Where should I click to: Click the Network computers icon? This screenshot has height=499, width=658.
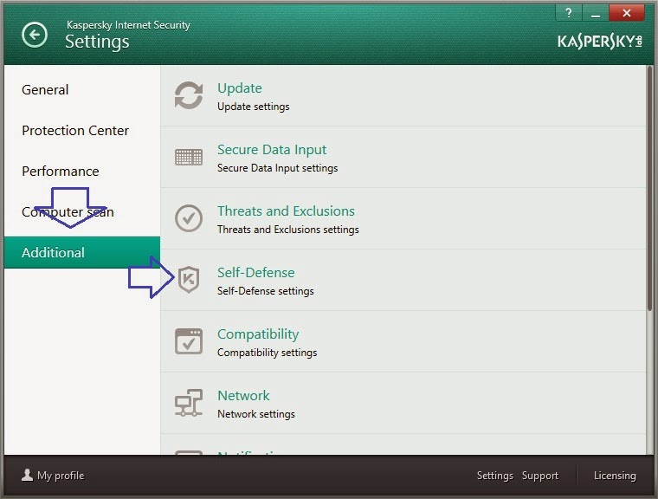[x=189, y=402]
